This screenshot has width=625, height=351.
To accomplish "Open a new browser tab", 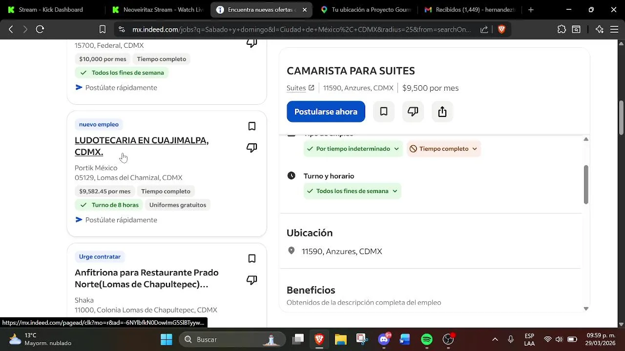I will tap(531, 10).
